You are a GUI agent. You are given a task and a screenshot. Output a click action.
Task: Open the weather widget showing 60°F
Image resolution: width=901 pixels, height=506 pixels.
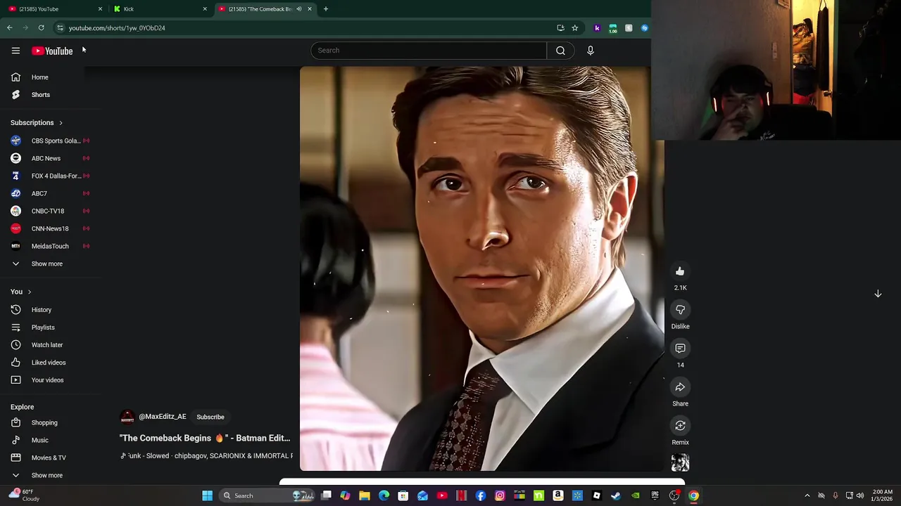24,495
